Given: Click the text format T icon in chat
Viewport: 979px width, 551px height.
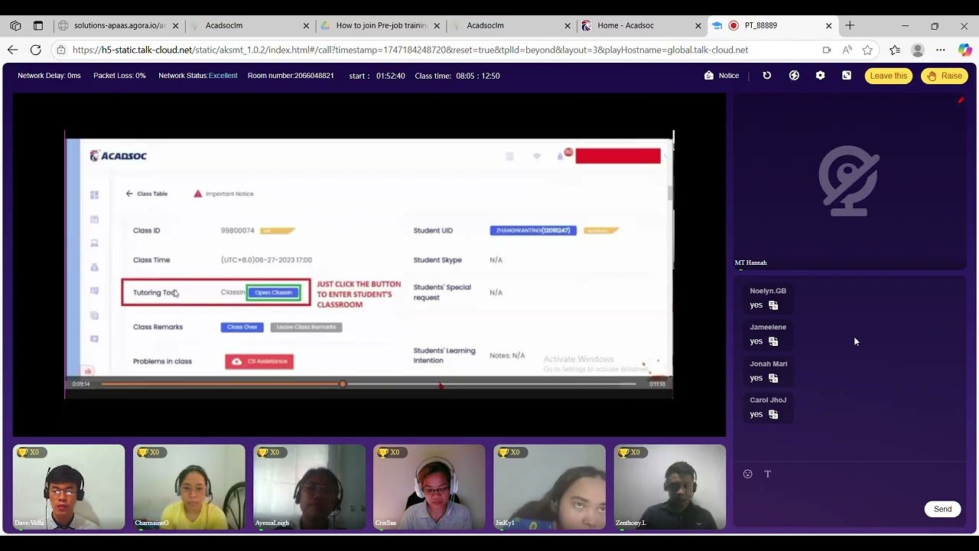Looking at the screenshot, I should coord(768,474).
